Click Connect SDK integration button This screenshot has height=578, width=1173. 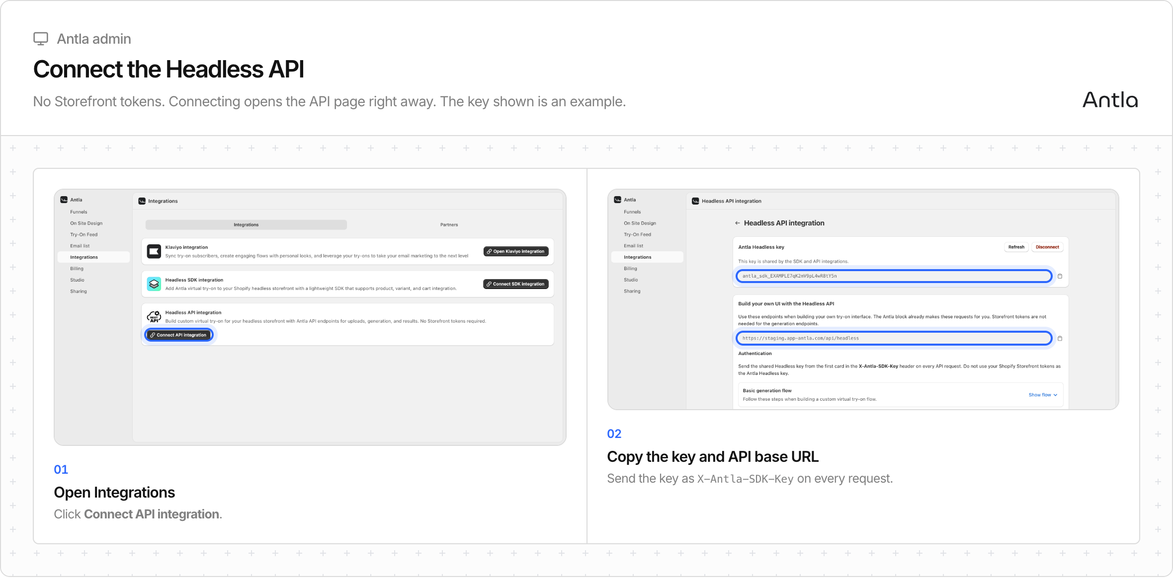(516, 284)
